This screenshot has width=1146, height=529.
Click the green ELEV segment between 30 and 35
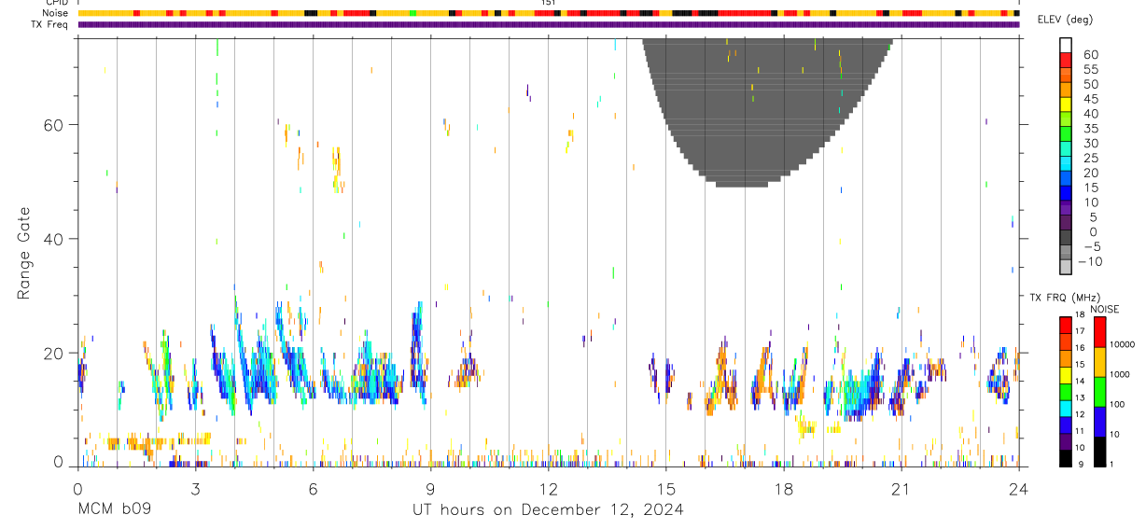coord(1066,133)
